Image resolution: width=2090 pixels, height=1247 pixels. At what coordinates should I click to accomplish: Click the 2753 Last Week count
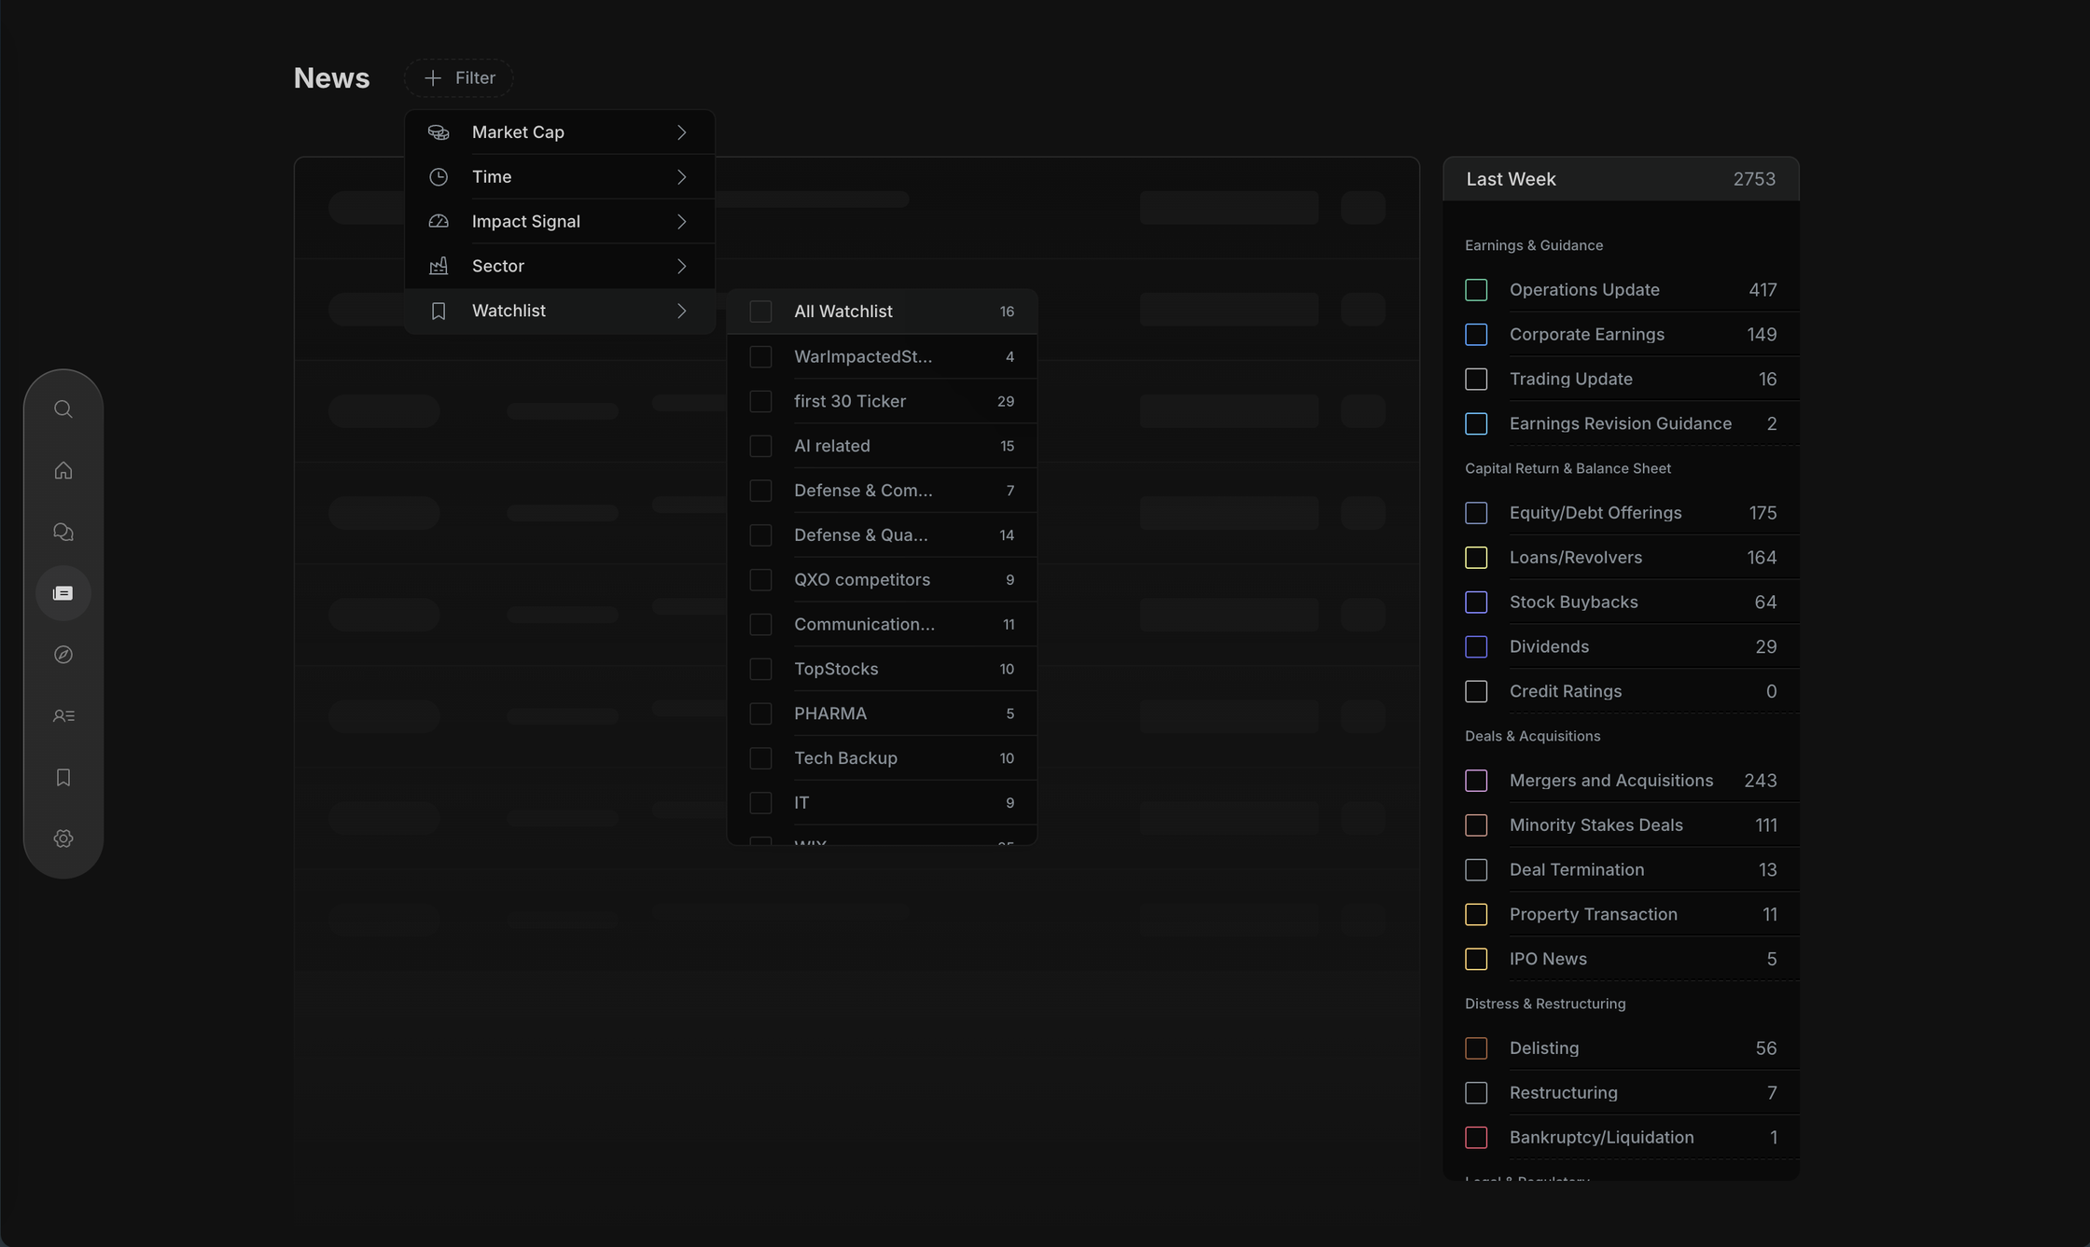point(1754,179)
